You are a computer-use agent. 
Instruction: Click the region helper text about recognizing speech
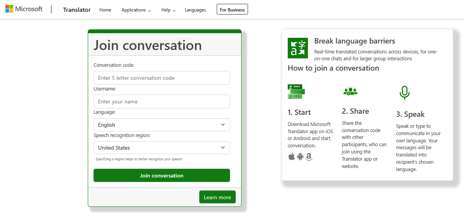pos(139,159)
